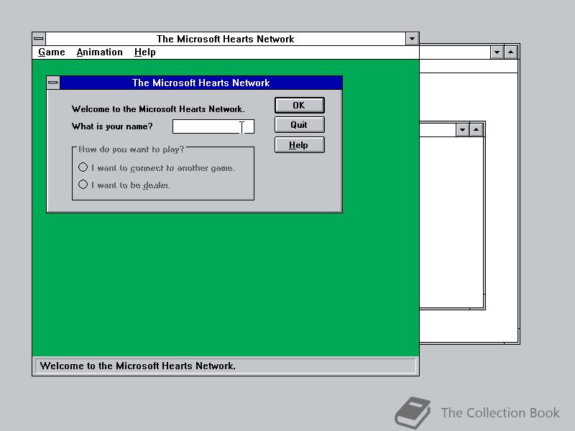The height and width of the screenshot is (431, 575).
Task: Click the status bar welcome message
Action: pyautogui.click(x=138, y=366)
